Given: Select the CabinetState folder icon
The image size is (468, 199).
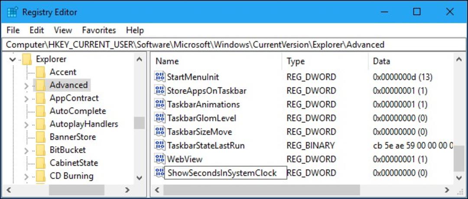Looking at the screenshot, I should (40, 163).
